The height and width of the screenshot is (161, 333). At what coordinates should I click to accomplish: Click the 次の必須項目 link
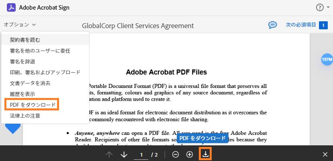301,25
